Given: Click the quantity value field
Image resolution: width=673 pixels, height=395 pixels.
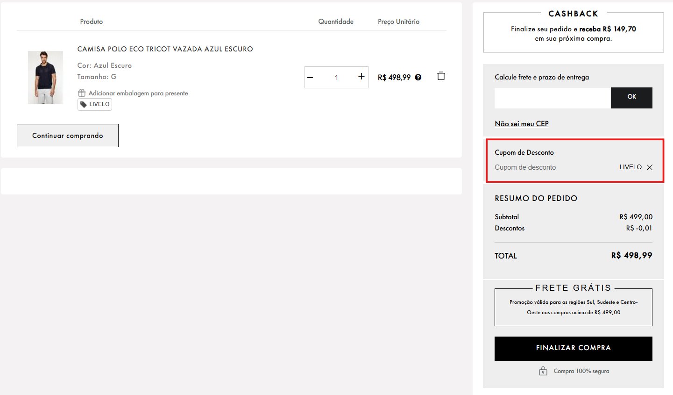Looking at the screenshot, I should pos(336,78).
